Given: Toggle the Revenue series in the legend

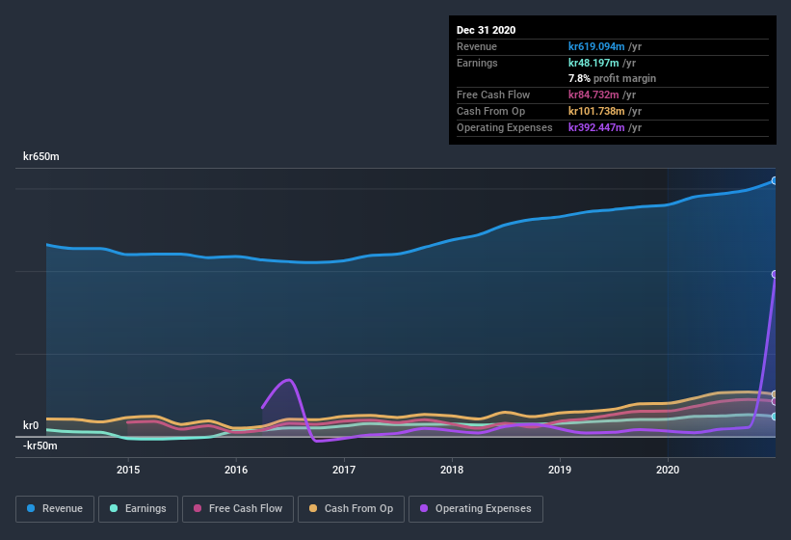Looking at the screenshot, I should (55, 508).
